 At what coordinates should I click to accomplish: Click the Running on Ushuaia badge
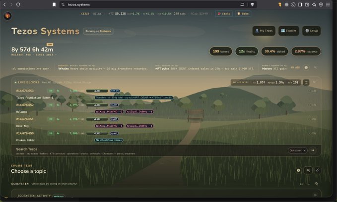(x=98, y=31)
